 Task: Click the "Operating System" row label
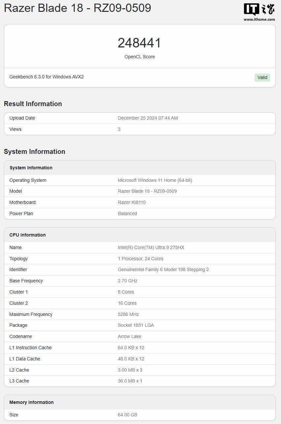(28, 180)
